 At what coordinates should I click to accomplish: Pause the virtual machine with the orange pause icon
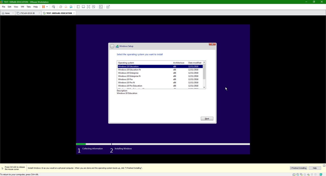pos(44,7)
